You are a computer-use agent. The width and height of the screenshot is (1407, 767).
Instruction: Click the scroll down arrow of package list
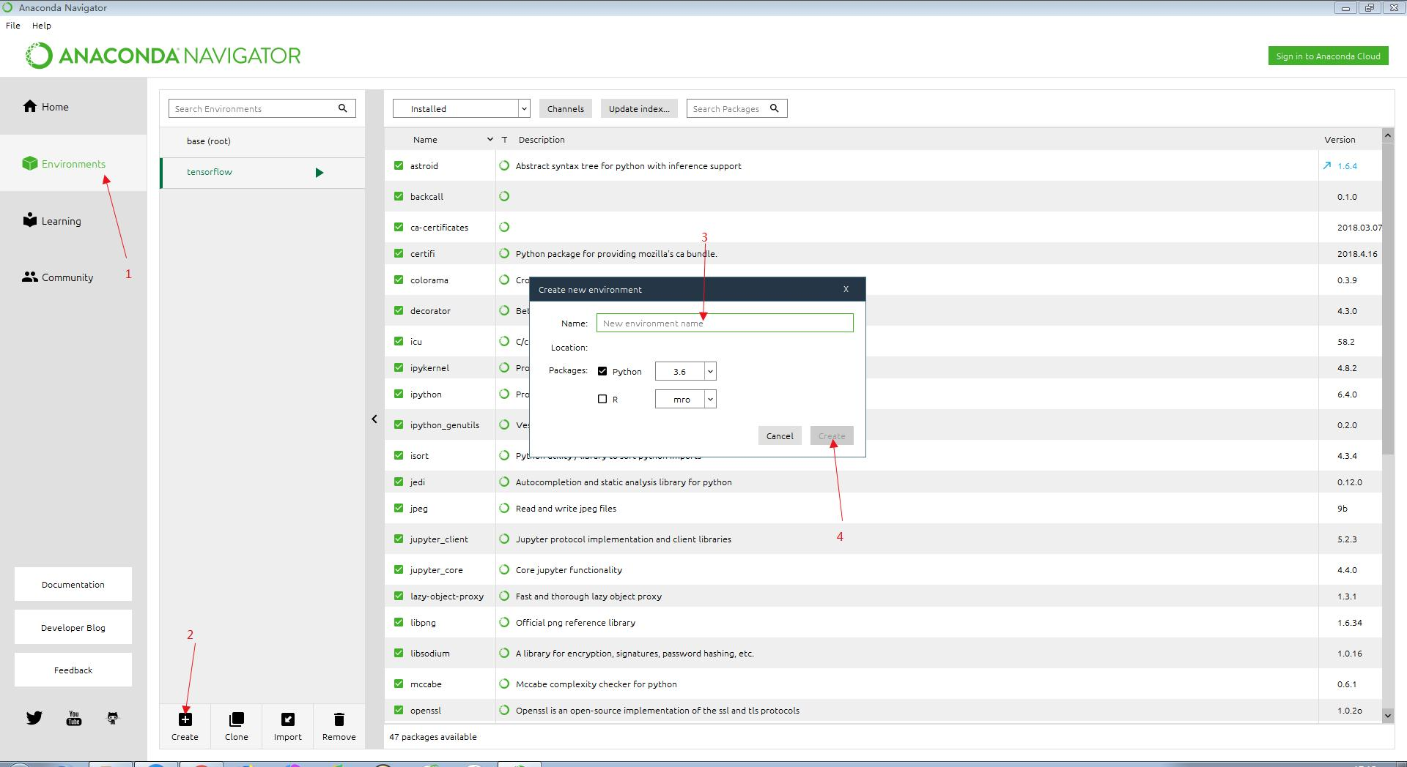point(1387,715)
